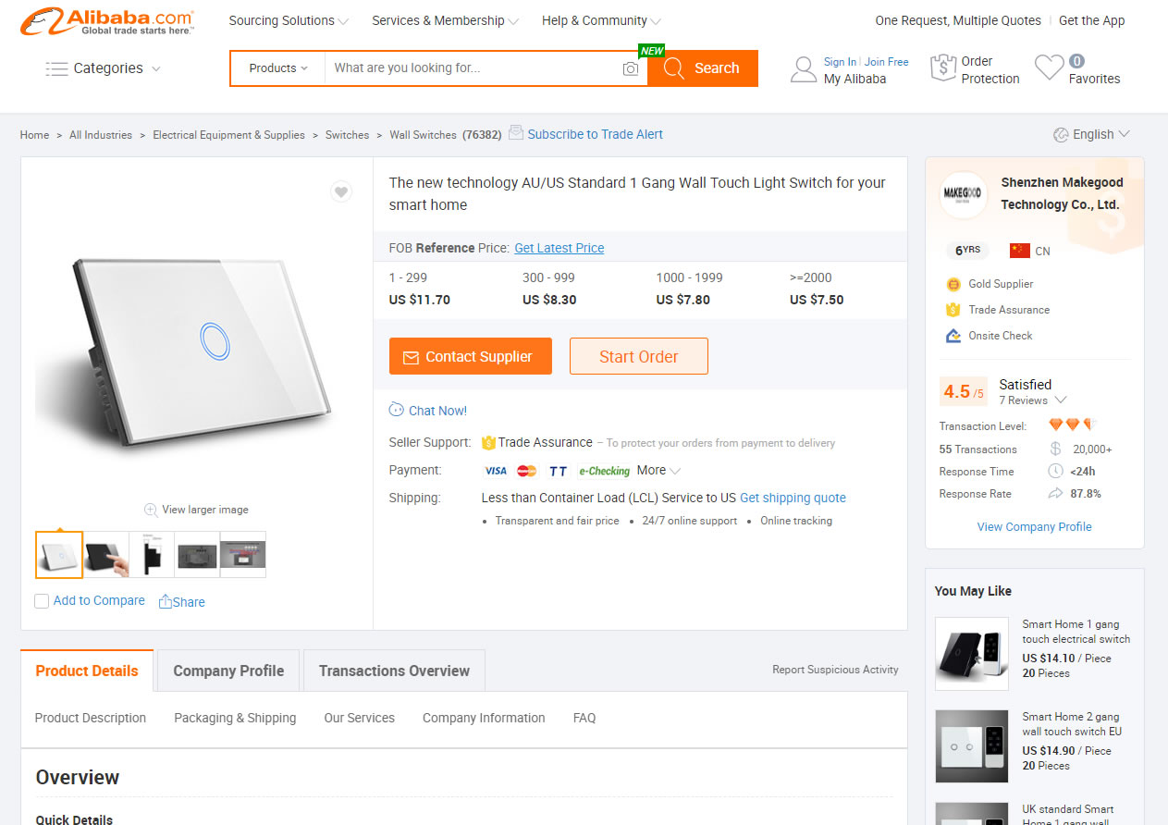Click the Start Order button
The image size is (1168, 825).
coord(639,356)
